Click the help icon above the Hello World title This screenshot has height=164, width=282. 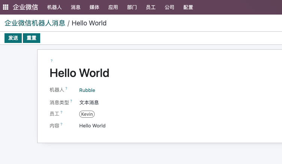click(51, 61)
